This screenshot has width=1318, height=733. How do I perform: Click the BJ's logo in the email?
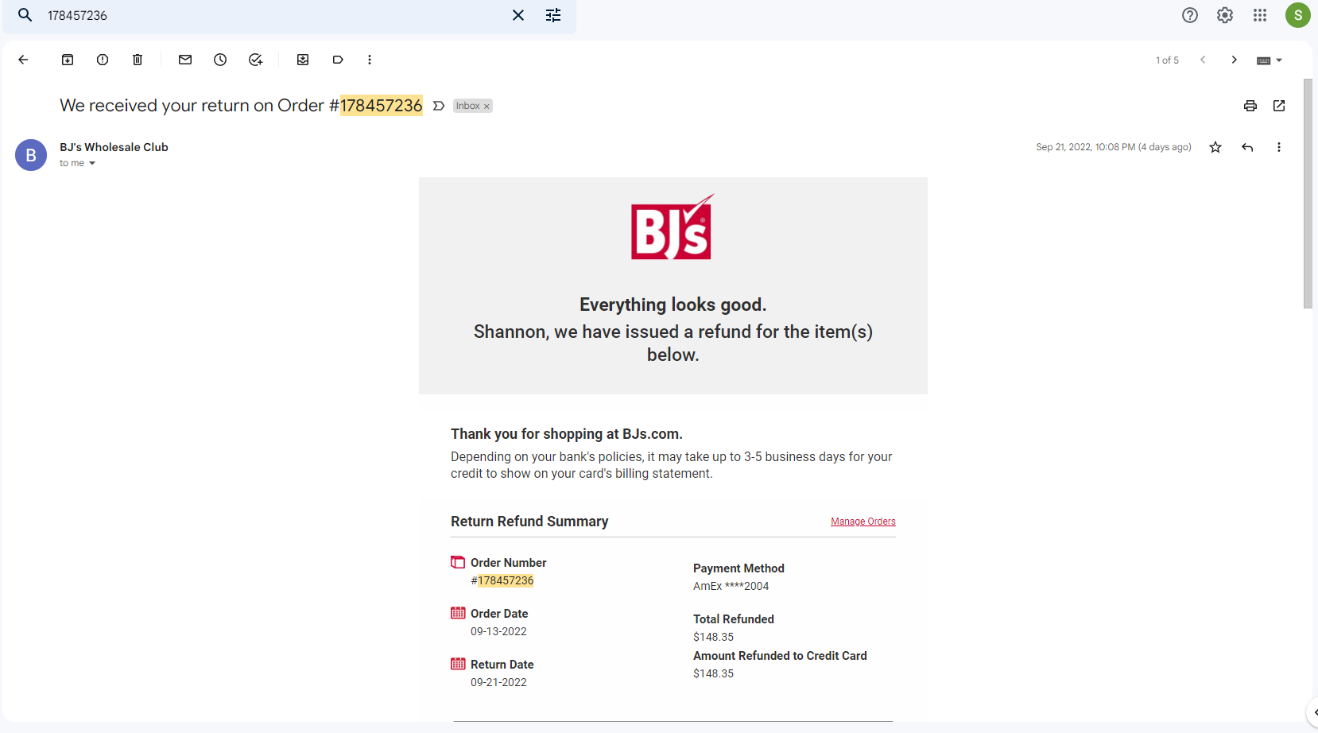tap(673, 227)
